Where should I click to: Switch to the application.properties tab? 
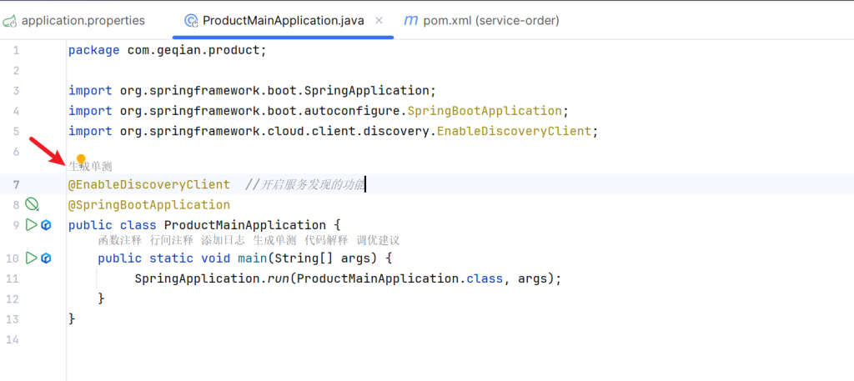[83, 20]
